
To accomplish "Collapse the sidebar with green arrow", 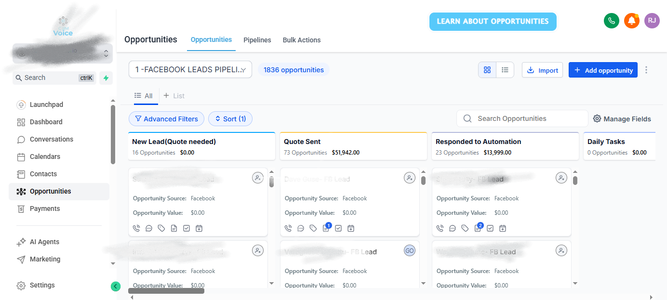I will click(116, 287).
